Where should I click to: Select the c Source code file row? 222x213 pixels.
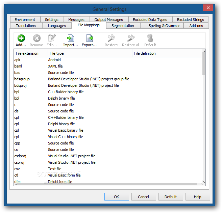108,105
